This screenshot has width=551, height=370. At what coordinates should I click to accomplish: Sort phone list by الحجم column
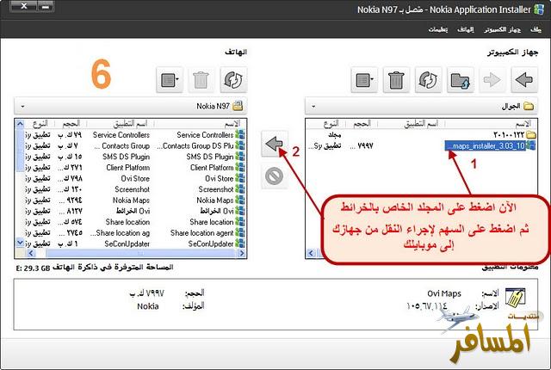(x=71, y=124)
